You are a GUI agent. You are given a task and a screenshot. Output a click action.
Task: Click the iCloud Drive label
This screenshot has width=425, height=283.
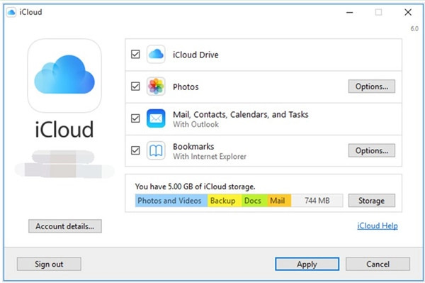coord(195,55)
